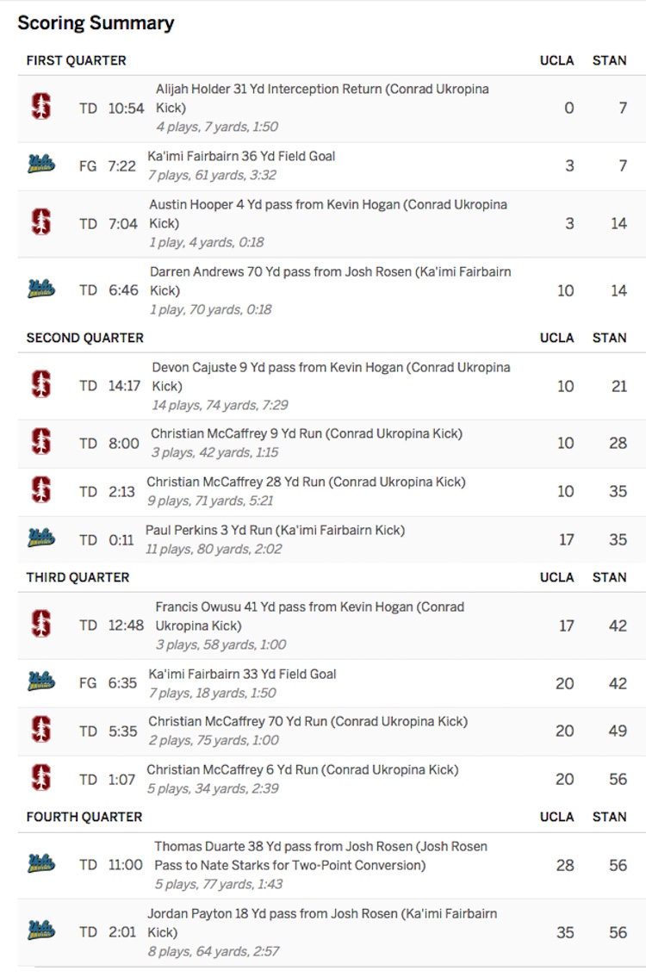Click Stanford logo beside Francis Owusu 41 Yd pass
Viewport: 646px width, 977px height.
tap(41, 624)
